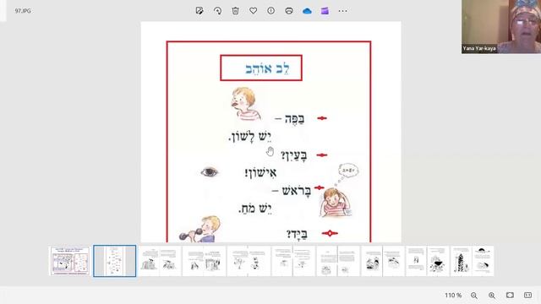
Task: Open the seventh filmstrip thumbnail
Action: click(x=338, y=261)
